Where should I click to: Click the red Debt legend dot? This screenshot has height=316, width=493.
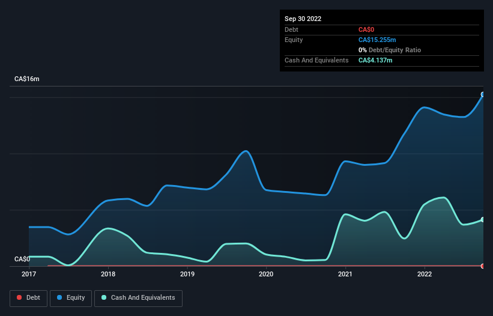(19, 297)
